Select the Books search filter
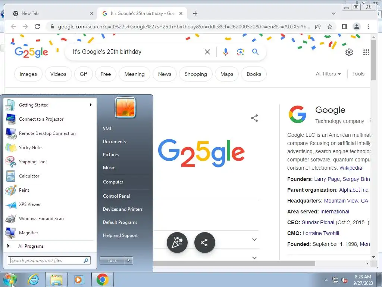Screen dimensions: 382x287 click(254, 74)
